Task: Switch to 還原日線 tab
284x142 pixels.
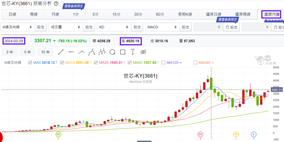Action: click(x=214, y=14)
